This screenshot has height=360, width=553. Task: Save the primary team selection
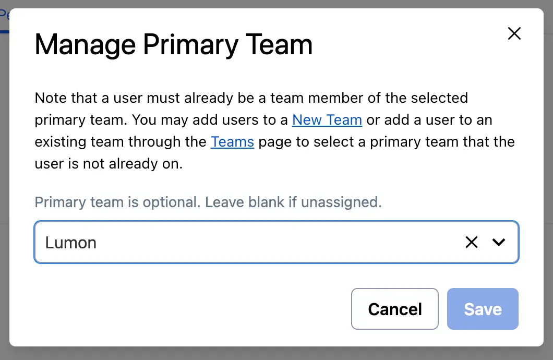[x=483, y=309]
